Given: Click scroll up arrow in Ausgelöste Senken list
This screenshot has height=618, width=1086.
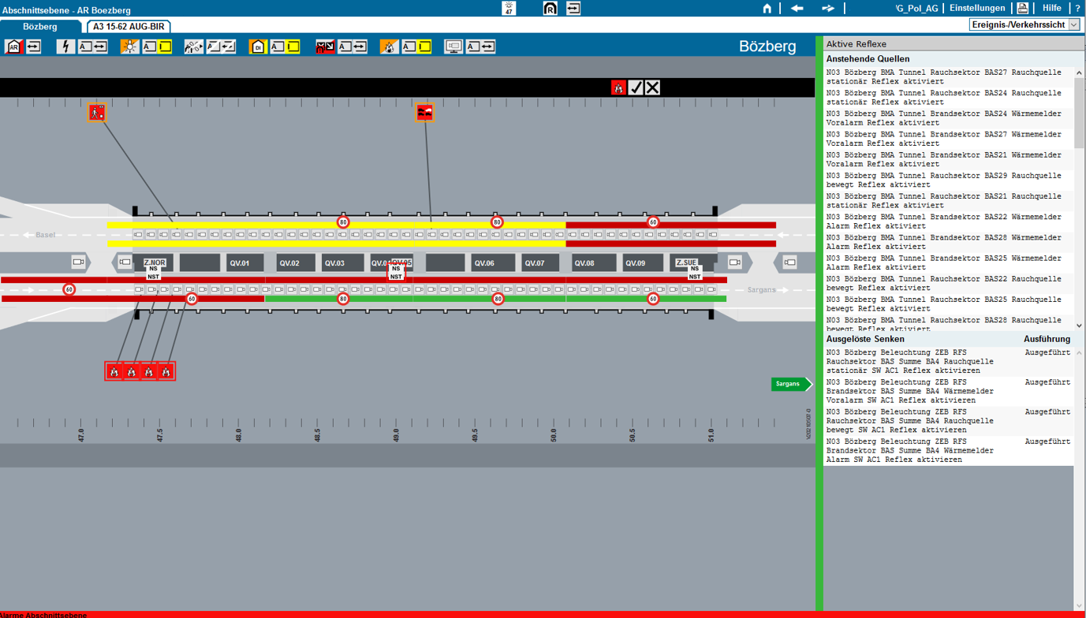Looking at the screenshot, I should tap(1079, 352).
